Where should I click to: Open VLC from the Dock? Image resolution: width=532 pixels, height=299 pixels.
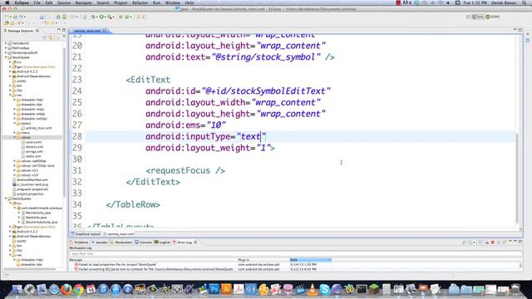click(x=313, y=289)
